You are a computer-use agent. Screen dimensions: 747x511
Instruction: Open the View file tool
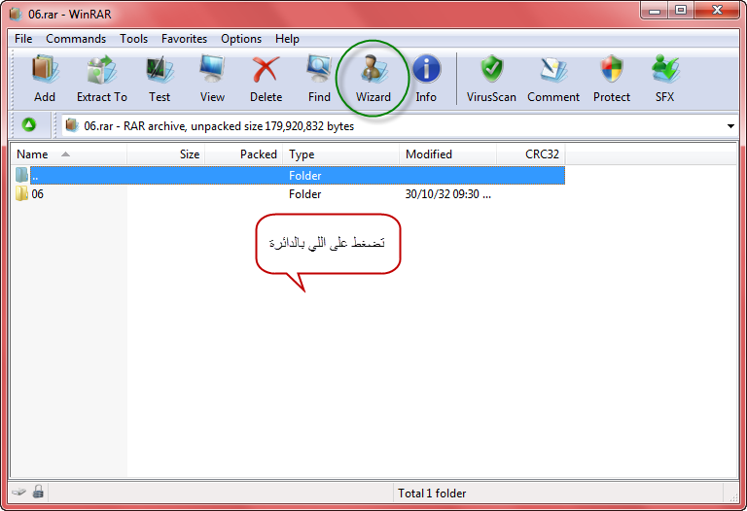[x=212, y=79]
